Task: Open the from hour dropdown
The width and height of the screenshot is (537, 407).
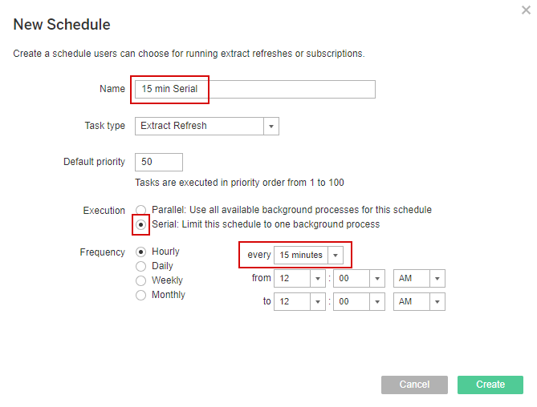Action: 318,279
